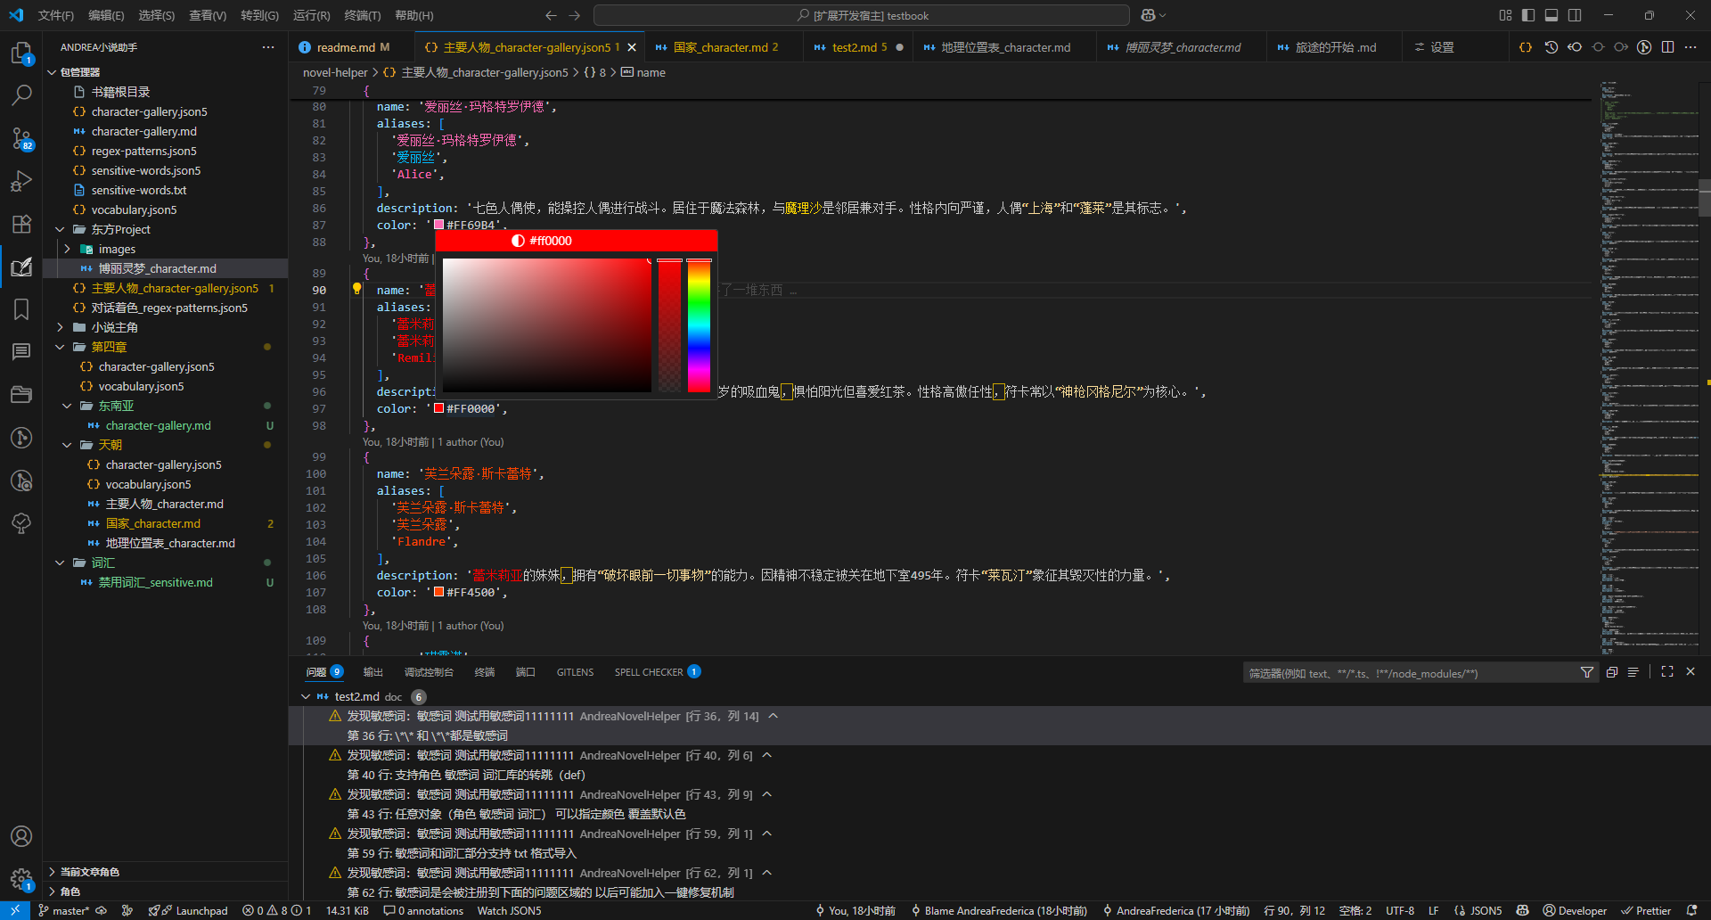Image resolution: width=1711 pixels, height=920 pixels.
Task: Open Source Control view with 82 badge
Action: click(x=21, y=138)
